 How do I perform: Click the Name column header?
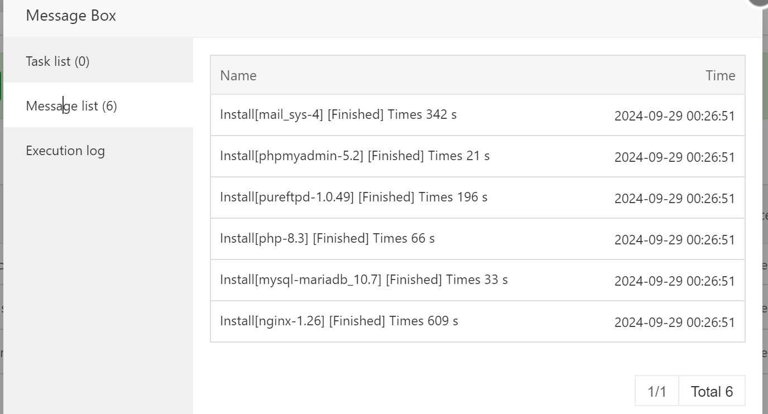point(238,75)
